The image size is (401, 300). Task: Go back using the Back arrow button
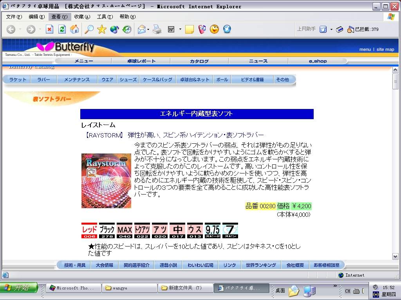pos(11,29)
